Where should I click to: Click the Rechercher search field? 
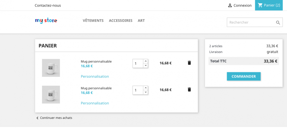point(250,22)
